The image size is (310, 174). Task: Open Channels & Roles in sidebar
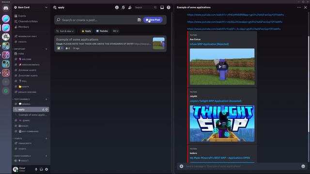tap(31, 21)
